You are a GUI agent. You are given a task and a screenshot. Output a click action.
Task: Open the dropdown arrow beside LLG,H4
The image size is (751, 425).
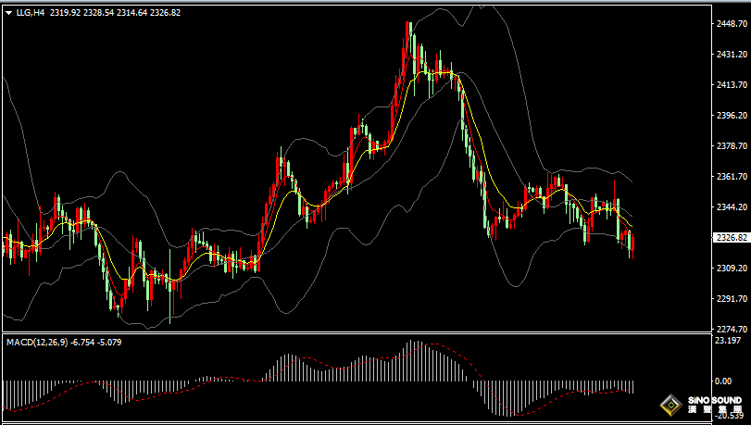tap(8, 13)
